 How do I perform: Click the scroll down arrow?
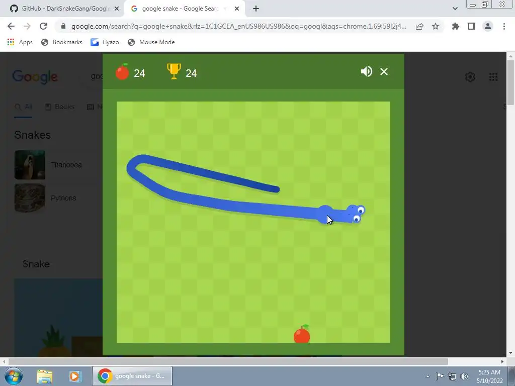pyautogui.click(x=510, y=353)
